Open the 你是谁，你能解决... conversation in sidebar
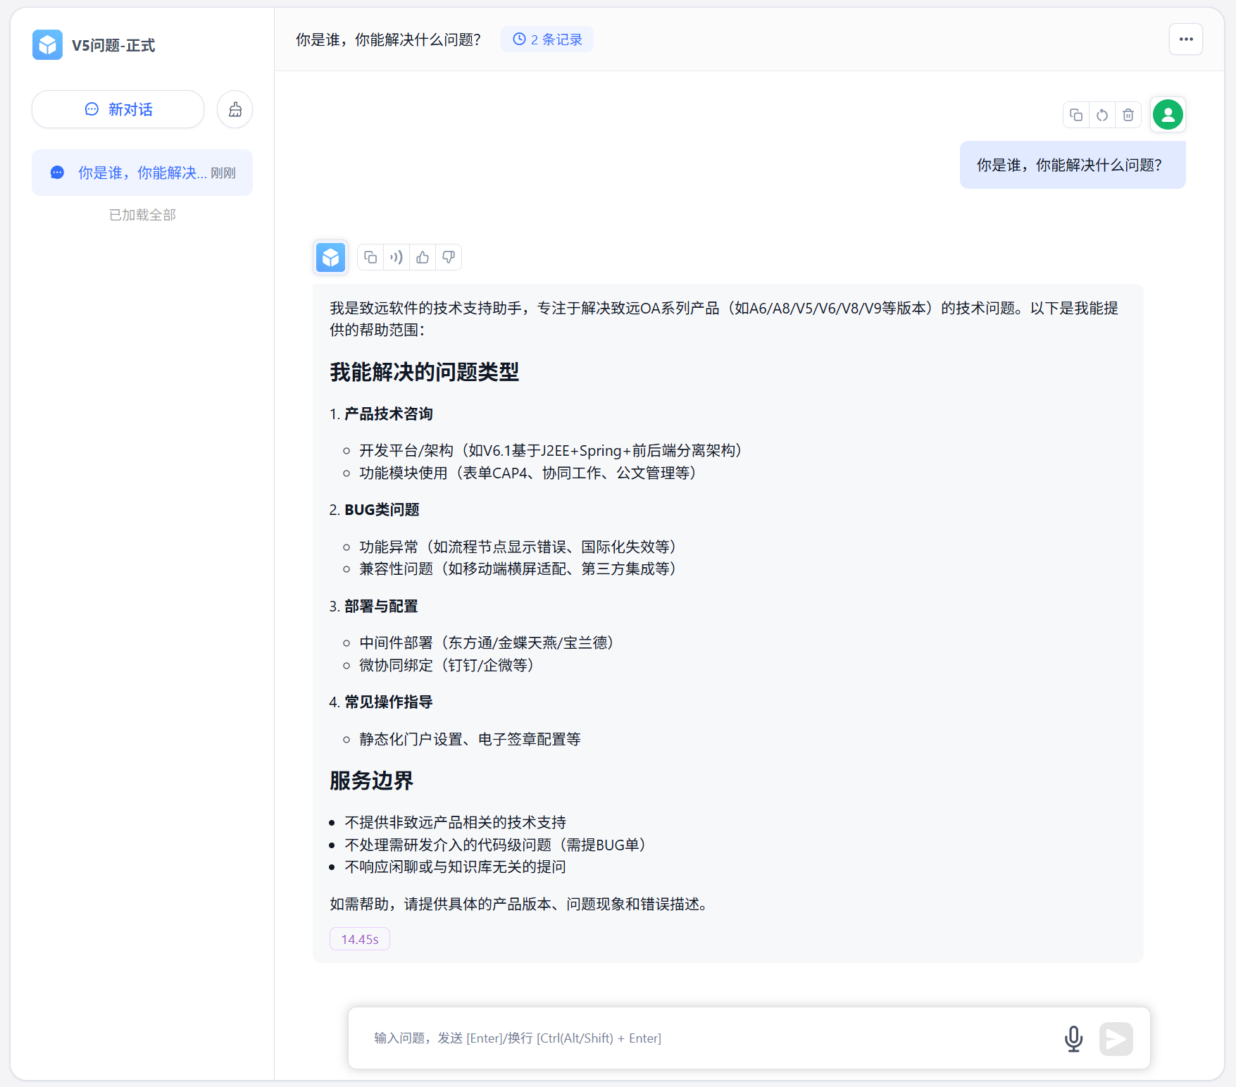The width and height of the screenshot is (1236, 1087). [142, 173]
